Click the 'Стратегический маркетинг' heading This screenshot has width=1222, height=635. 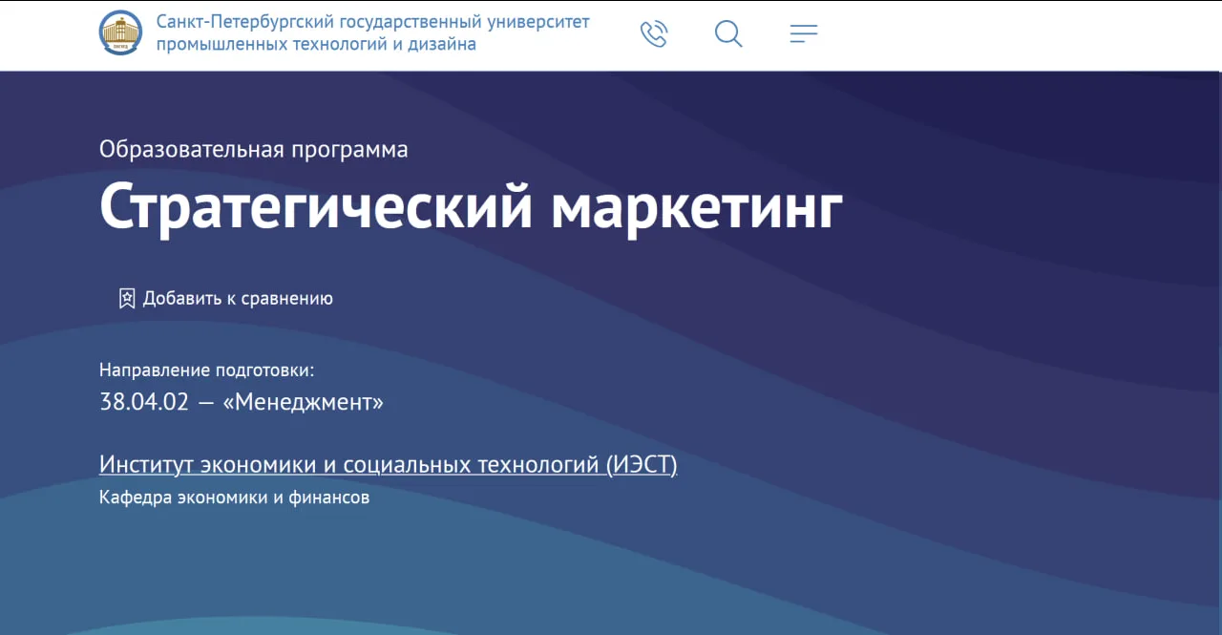[472, 207]
